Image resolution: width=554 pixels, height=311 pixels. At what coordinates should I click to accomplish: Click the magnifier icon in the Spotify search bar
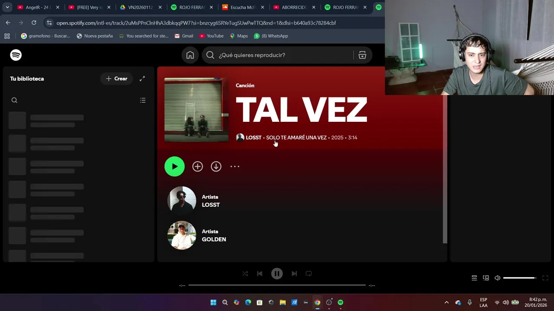(x=210, y=55)
